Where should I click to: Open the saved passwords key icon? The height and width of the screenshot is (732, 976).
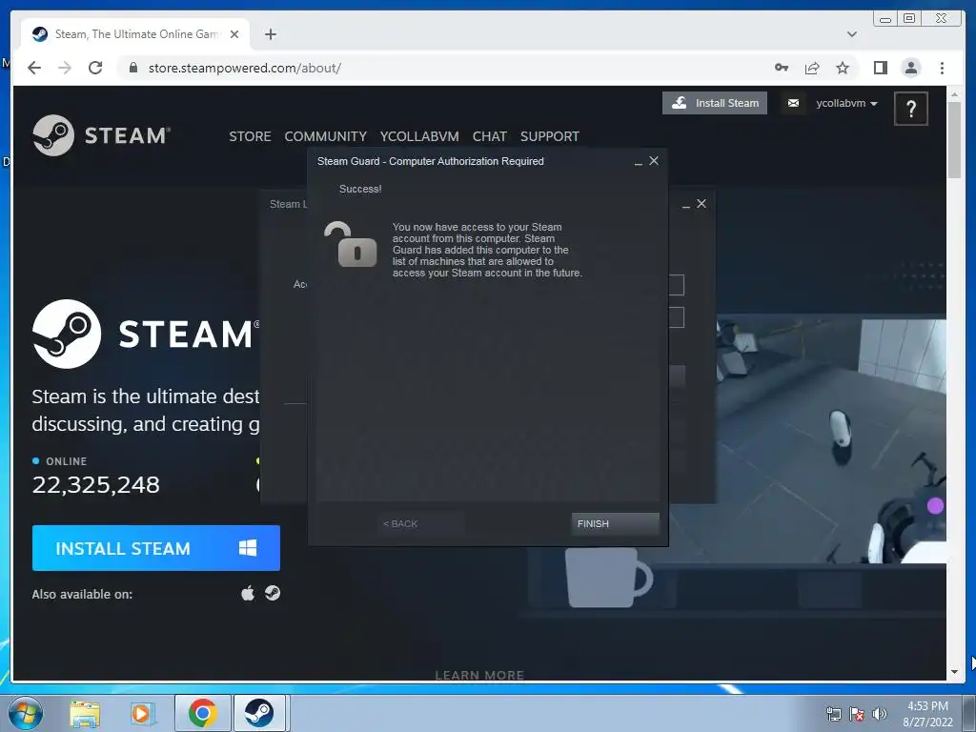pos(782,68)
